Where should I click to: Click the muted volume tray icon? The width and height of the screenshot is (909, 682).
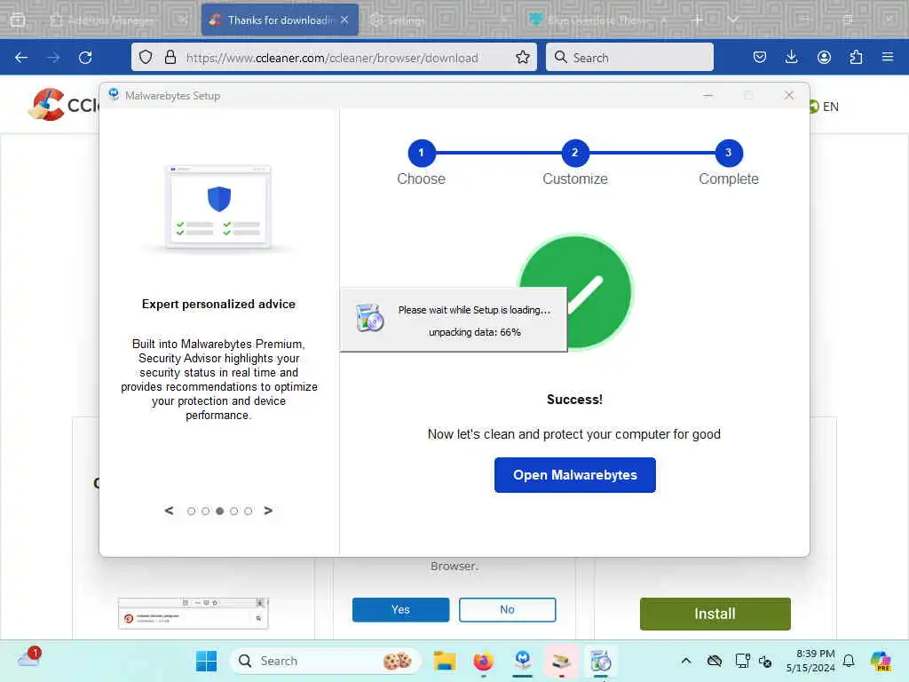(765, 661)
